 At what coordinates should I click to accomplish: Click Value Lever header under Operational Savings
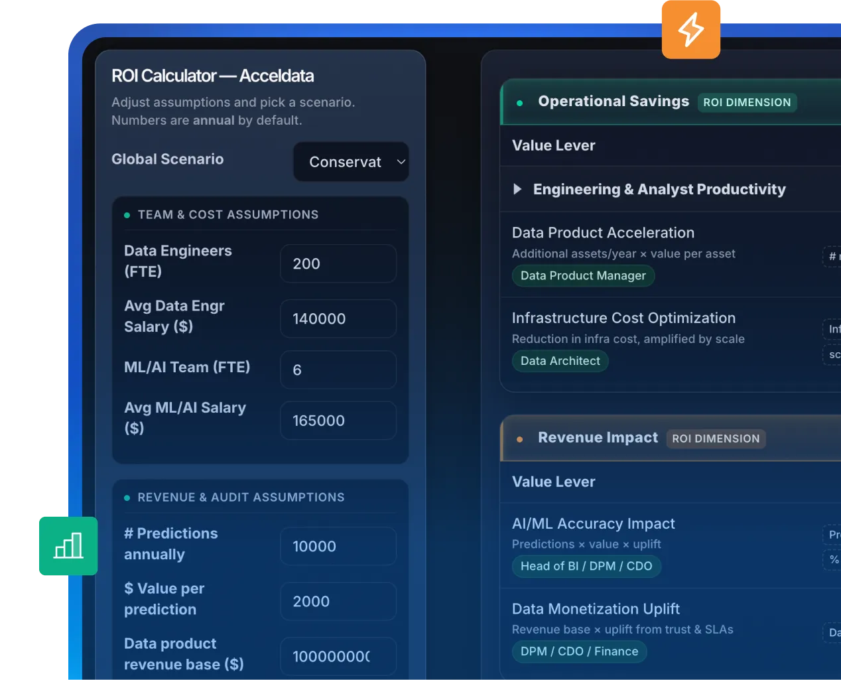point(553,145)
